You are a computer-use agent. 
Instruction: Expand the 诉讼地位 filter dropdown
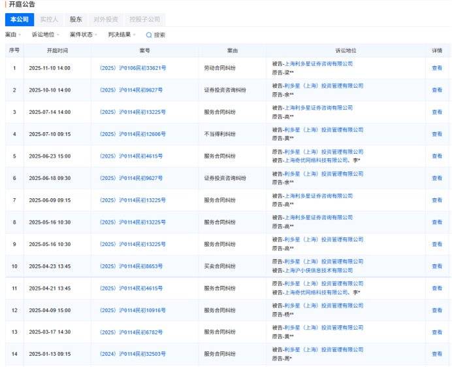click(45, 35)
